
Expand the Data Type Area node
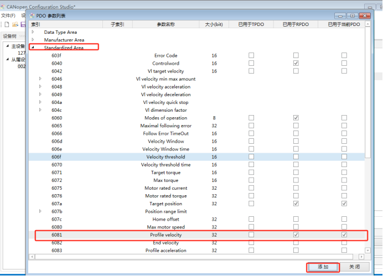33,32
